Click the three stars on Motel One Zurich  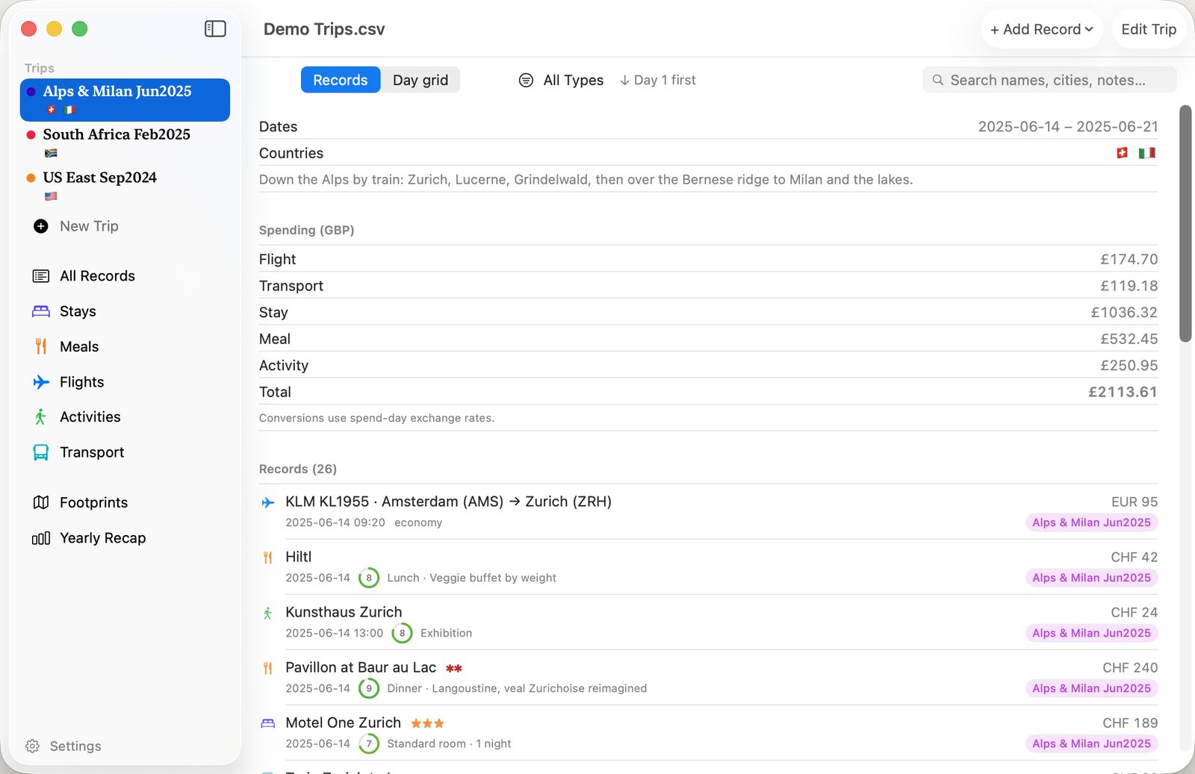pos(428,723)
